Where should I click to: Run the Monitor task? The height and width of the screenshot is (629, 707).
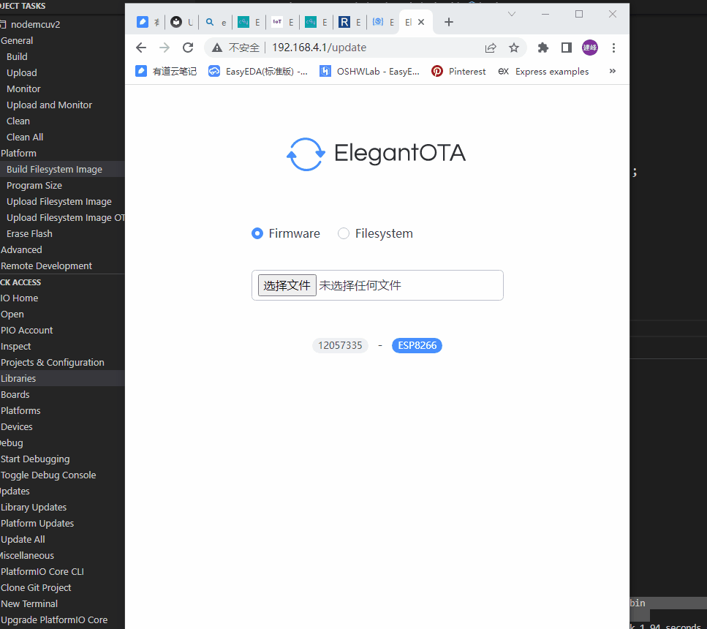tap(23, 89)
